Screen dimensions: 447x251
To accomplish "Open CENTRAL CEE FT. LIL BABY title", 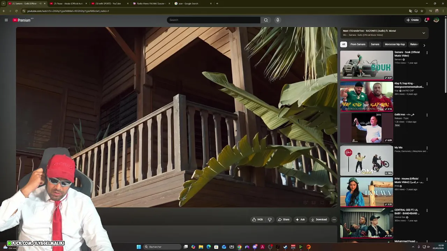I will coord(407,212).
